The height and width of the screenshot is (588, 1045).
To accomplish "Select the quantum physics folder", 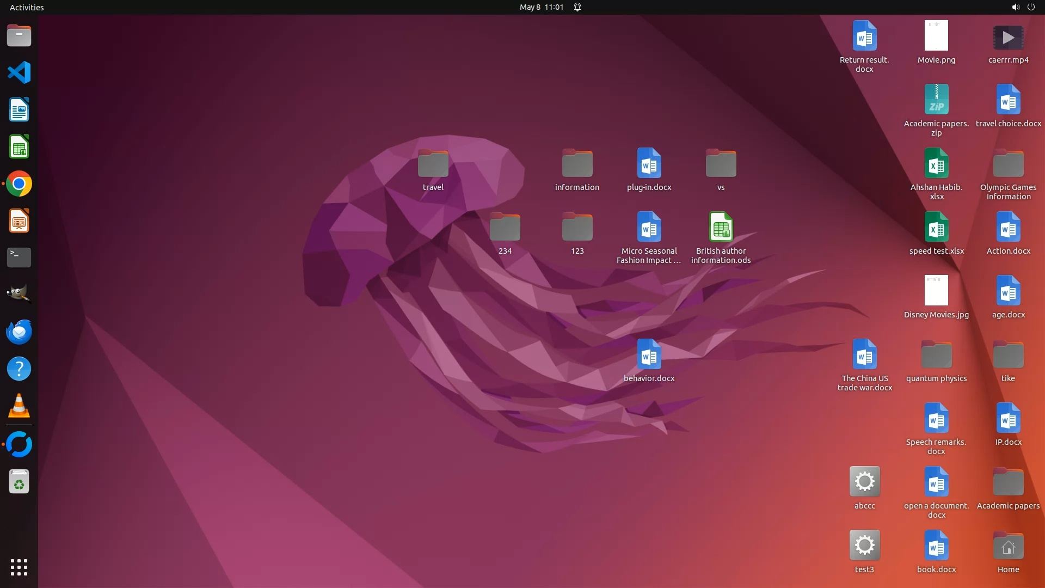I will coord(936,355).
